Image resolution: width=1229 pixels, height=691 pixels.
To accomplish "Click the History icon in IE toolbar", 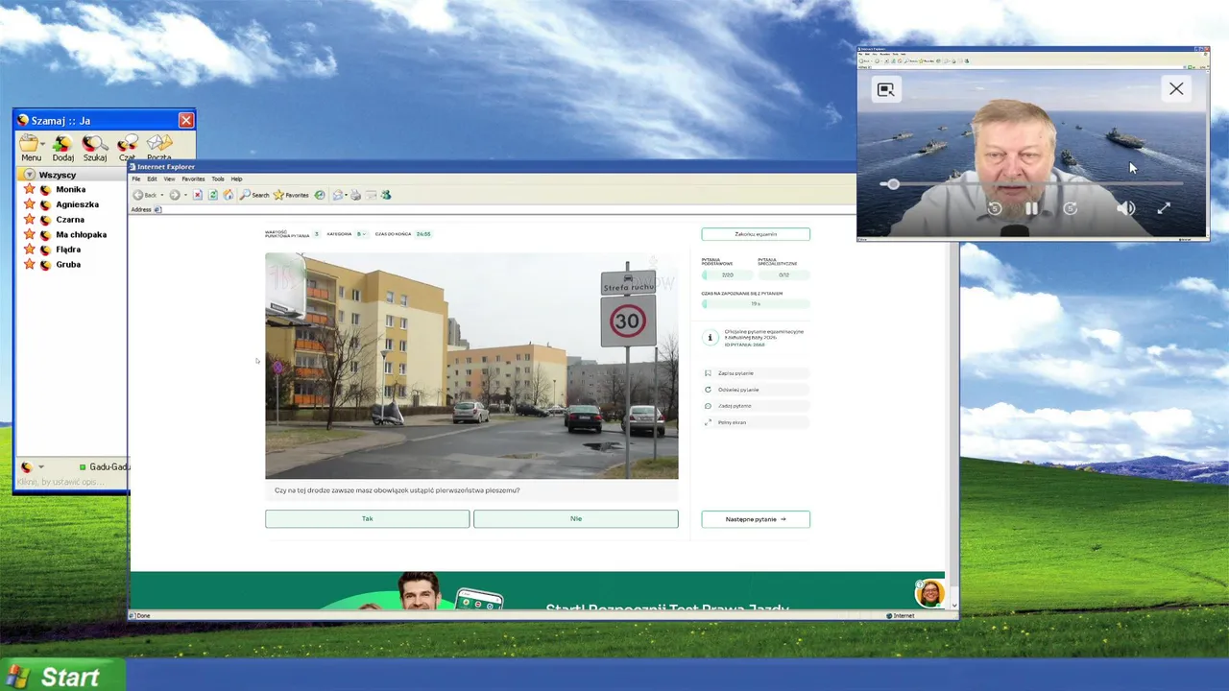I will [320, 195].
